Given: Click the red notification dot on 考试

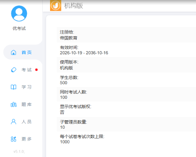Looking at the screenshot, I should (36, 70).
